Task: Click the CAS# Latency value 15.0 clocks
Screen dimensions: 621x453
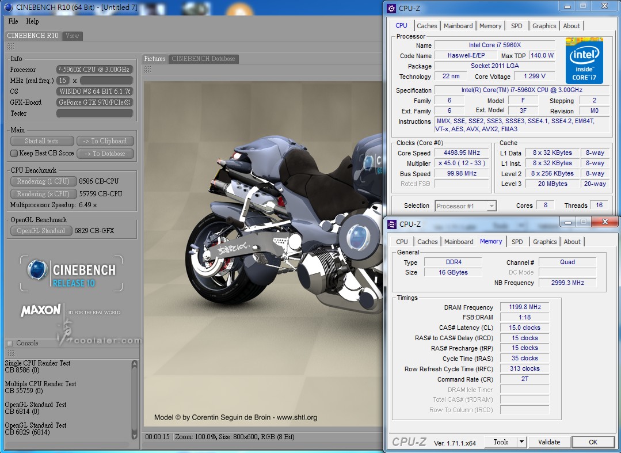Action: pos(525,328)
